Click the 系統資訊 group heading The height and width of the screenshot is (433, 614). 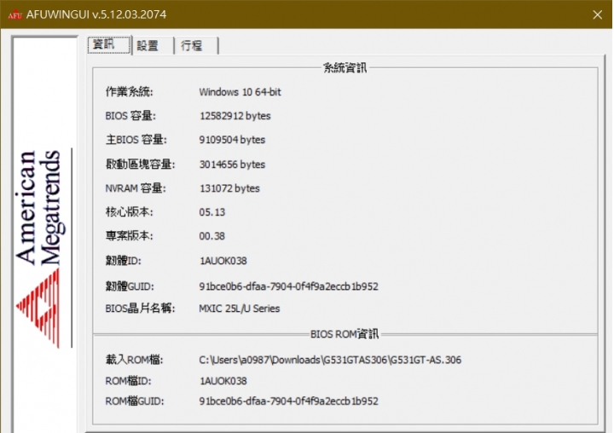point(345,68)
